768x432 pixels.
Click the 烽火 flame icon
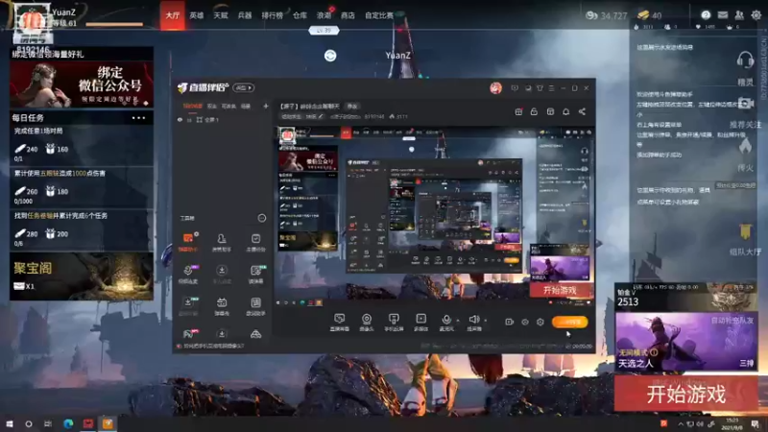click(x=745, y=146)
